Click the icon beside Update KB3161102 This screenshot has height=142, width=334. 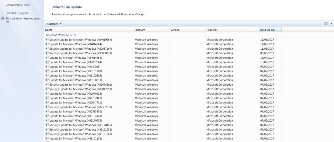47,138
